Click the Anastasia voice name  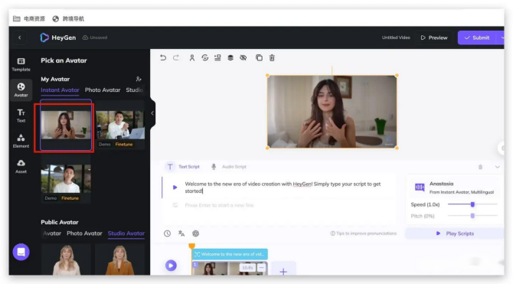pos(441,184)
